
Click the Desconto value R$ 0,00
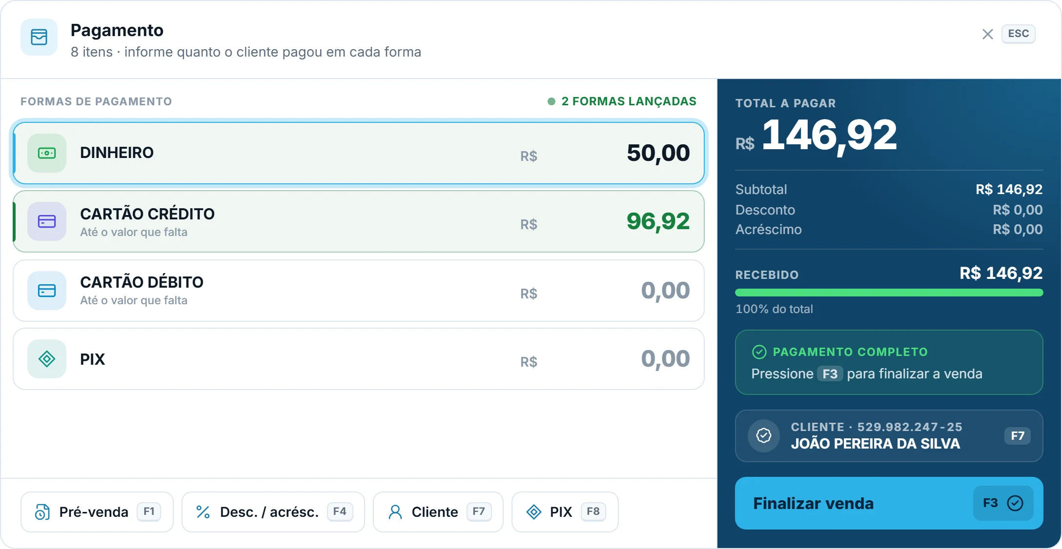click(x=1018, y=210)
